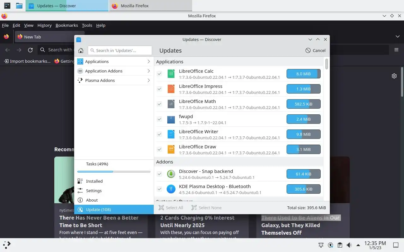Viewport: 404px width, 252px height.
Task: Open Discover Settings
Action: coord(114,191)
